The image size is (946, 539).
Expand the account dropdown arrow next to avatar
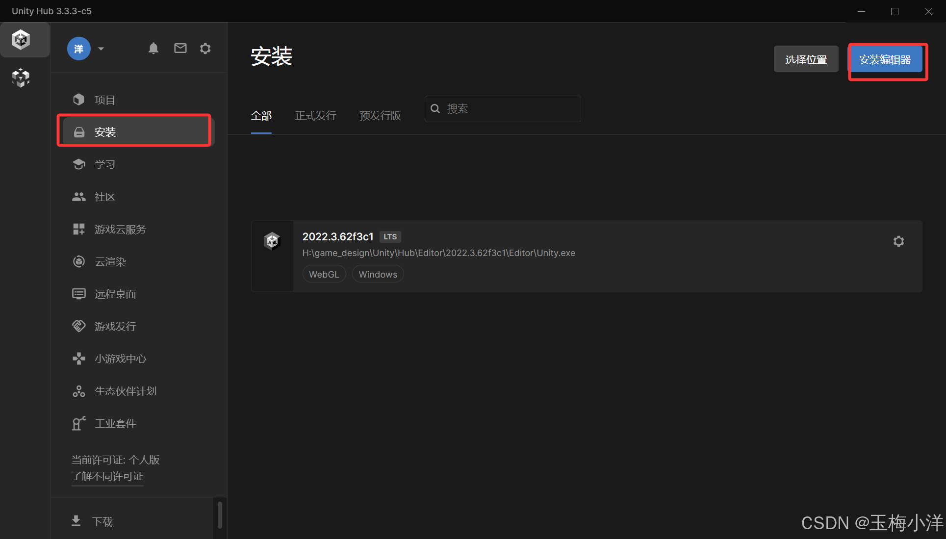(x=101, y=49)
